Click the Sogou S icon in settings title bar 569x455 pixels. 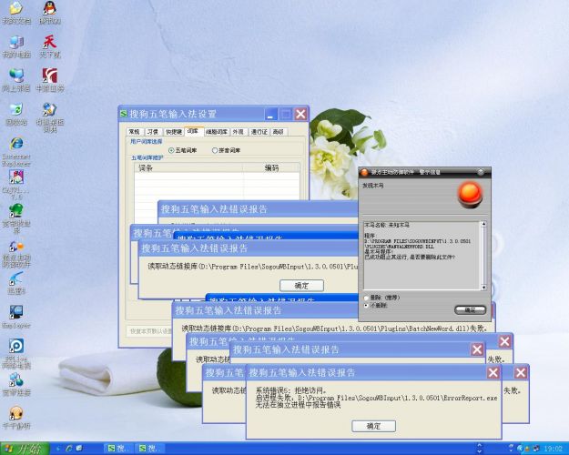click(124, 114)
